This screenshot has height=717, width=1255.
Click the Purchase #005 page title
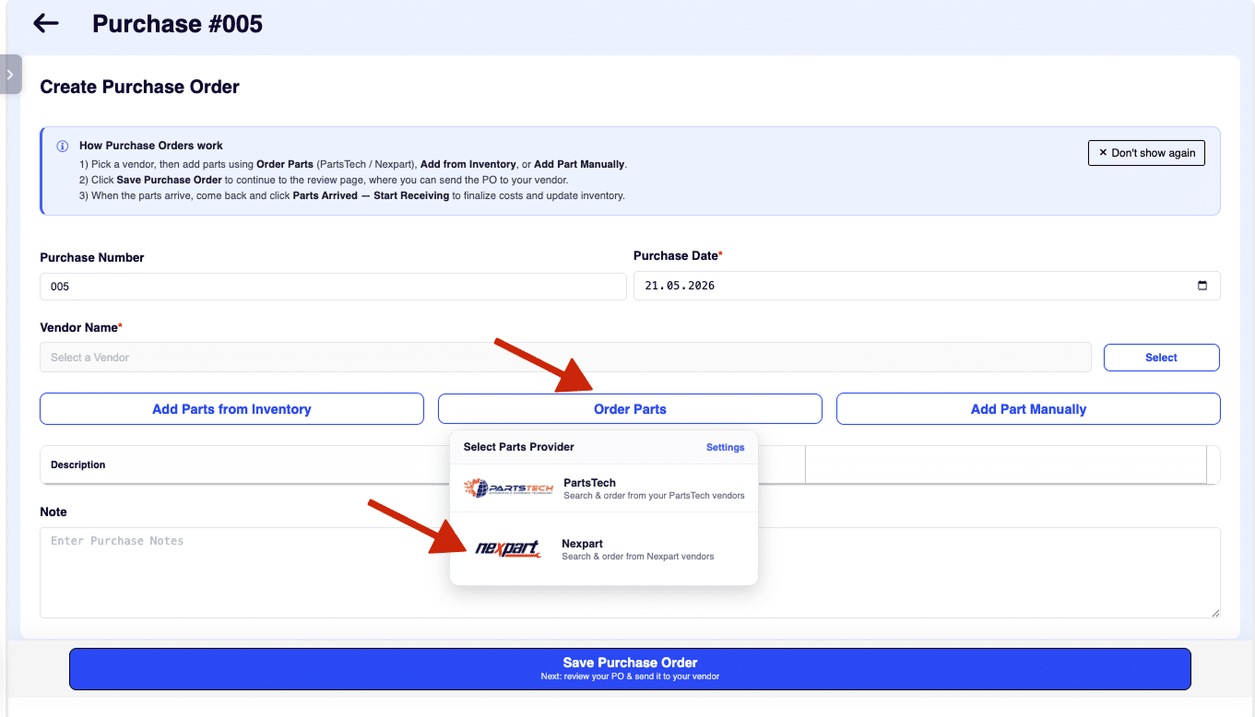point(177,24)
